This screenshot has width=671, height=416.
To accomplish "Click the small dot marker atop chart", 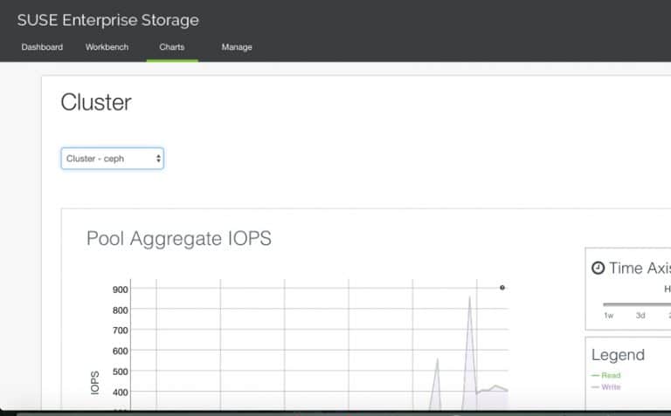I will pos(502,288).
